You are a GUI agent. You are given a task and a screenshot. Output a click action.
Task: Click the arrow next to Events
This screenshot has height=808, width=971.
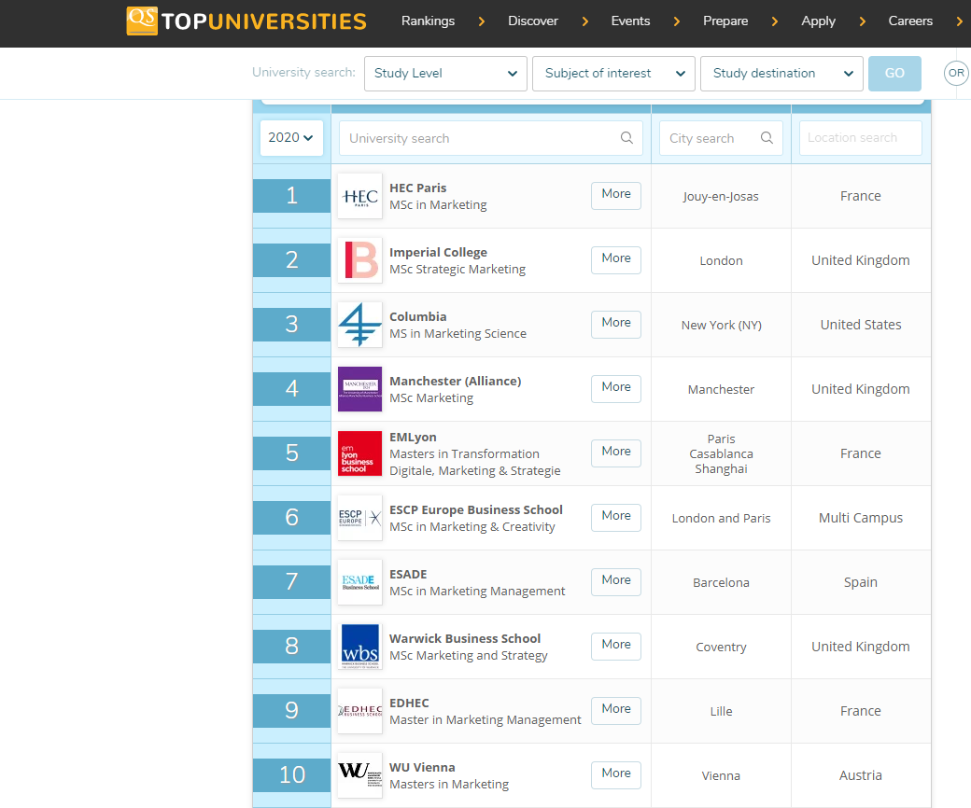[677, 21]
